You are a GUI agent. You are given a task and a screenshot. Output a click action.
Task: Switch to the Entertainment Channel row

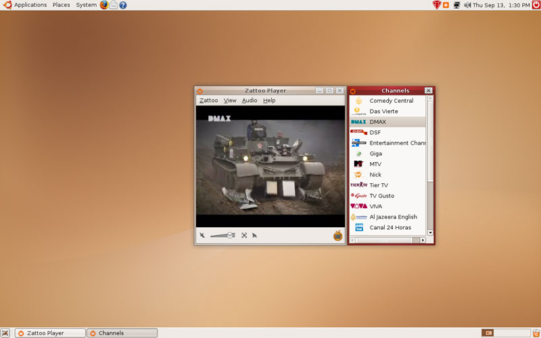(x=387, y=143)
